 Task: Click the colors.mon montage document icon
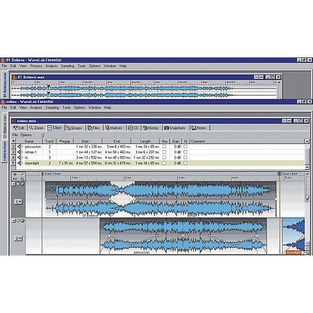coord(14,121)
